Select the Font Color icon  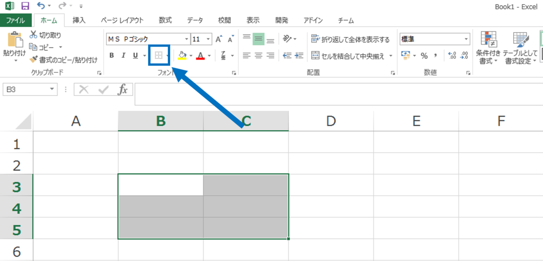point(201,55)
